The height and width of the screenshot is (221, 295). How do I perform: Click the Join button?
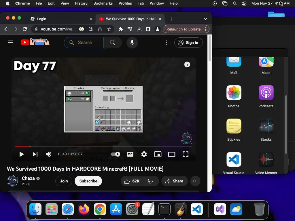(x=64, y=181)
